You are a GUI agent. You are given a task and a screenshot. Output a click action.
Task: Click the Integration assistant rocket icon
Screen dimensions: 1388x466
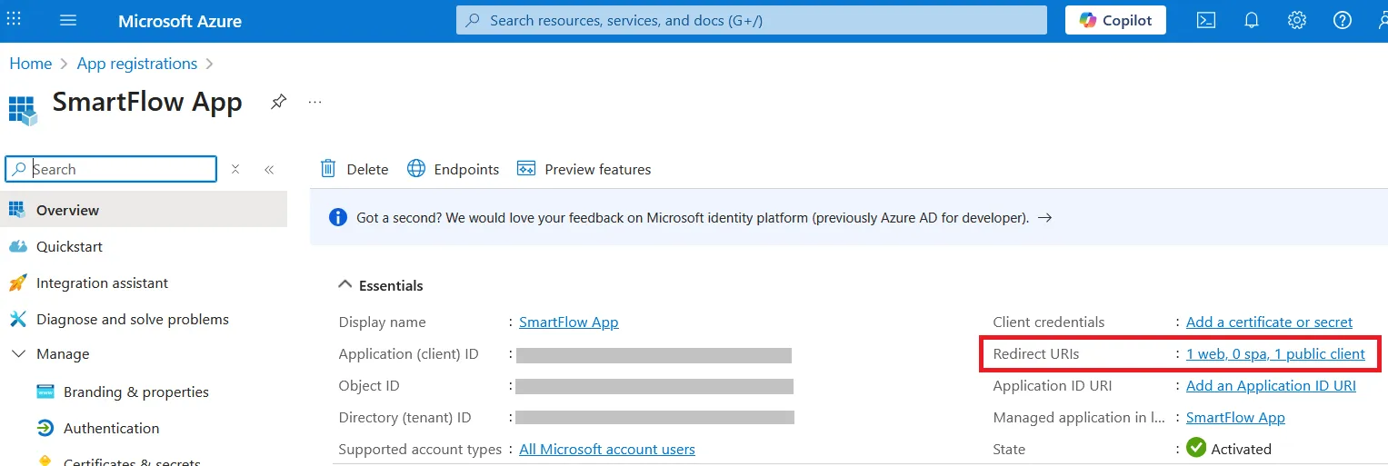click(17, 283)
